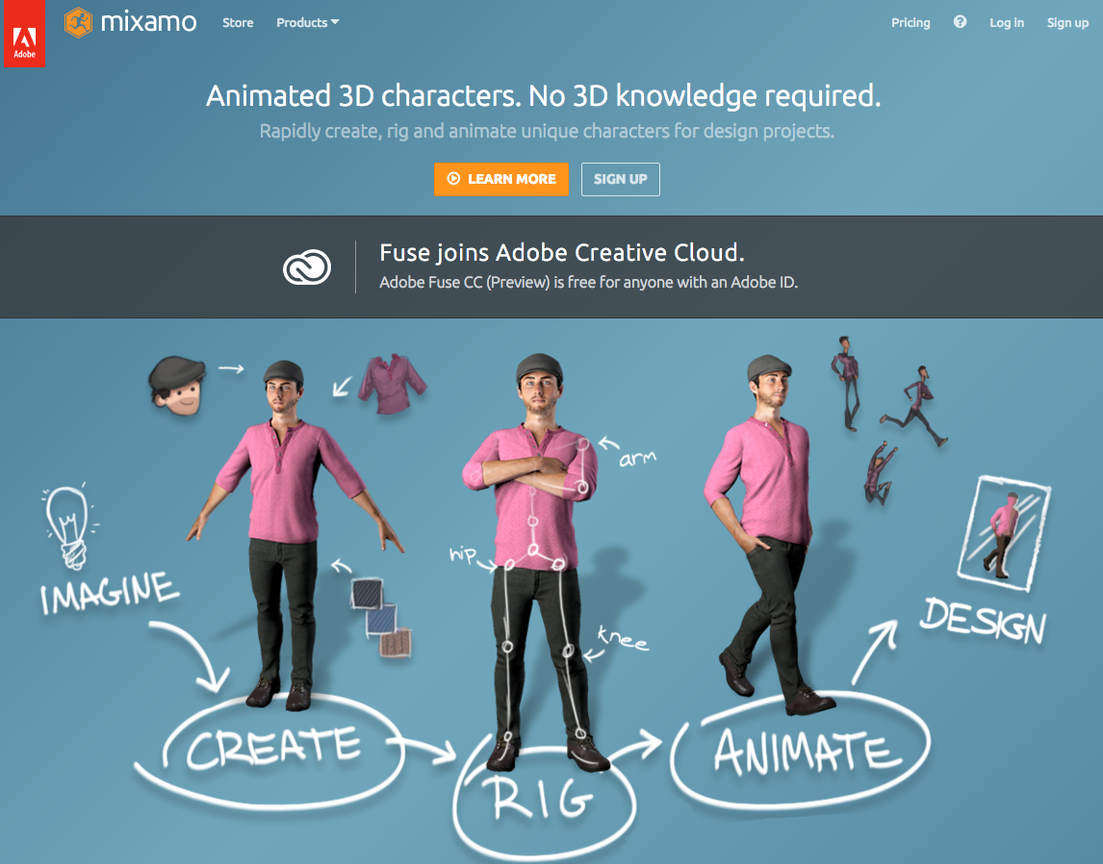
Task: Click the Fuse joins Adobe Creative Cloud headline
Action: [x=562, y=252]
